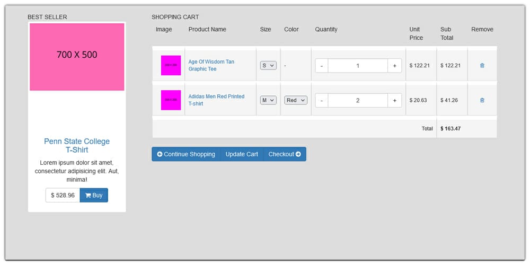Viewport: 530px width, 265px height.
Task: Click the Adidas Men Red T-shirt thumbnail
Action: (x=171, y=100)
